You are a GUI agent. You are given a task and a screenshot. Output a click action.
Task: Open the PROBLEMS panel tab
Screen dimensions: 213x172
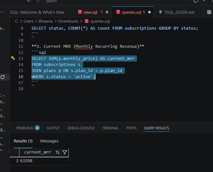[25, 128]
